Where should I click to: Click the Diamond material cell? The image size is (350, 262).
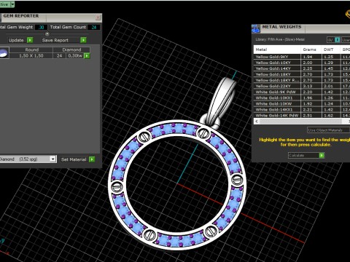coord(71,49)
